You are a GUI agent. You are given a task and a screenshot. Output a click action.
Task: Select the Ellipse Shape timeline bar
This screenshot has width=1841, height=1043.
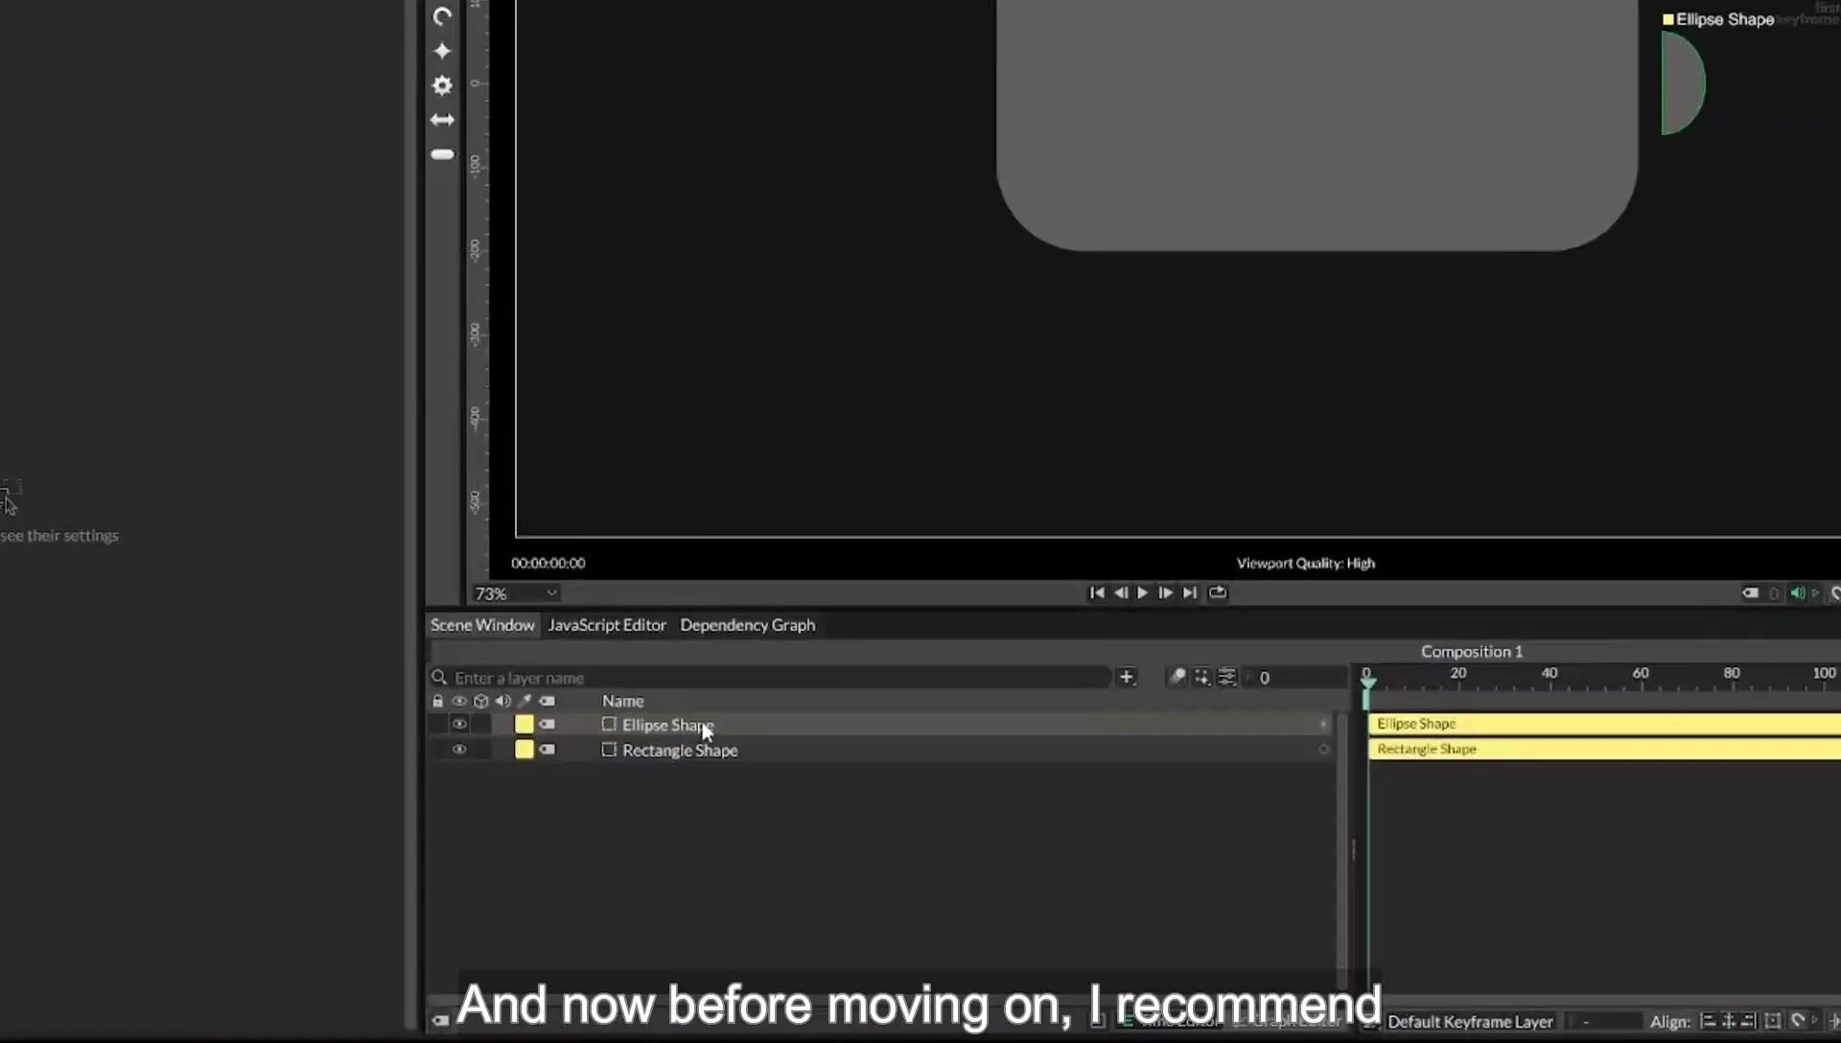(x=1604, y=724)
